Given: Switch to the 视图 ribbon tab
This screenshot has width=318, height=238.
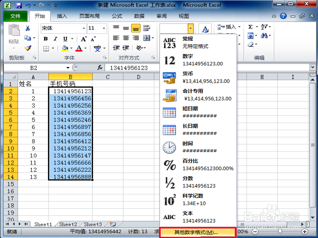Looking at the screenshot, I should click(184, 16).
